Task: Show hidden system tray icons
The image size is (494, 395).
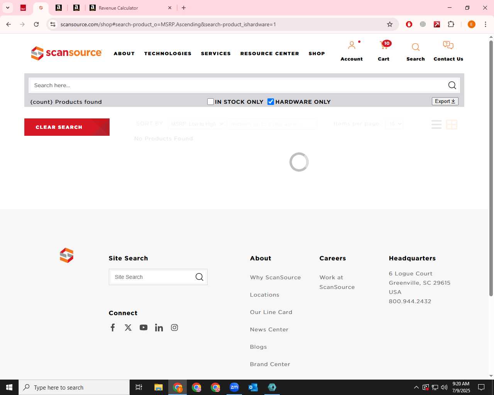Action: point(416,387)
